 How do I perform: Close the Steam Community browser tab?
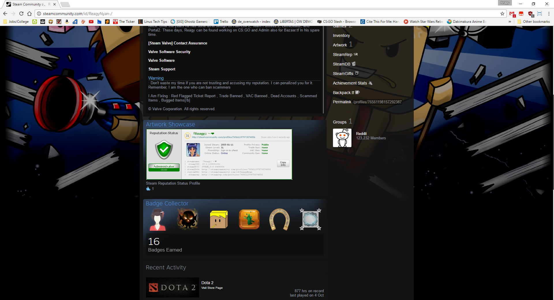tap(55, 4)
